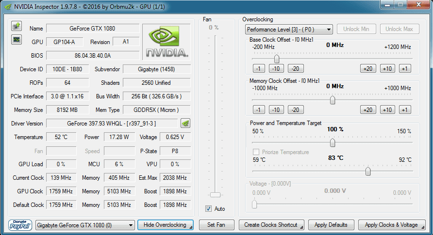The image size is (433, 235).
Task: Click the Mem Type GDDR5X ( Micron ) field
Action: [x=157, y=110]
